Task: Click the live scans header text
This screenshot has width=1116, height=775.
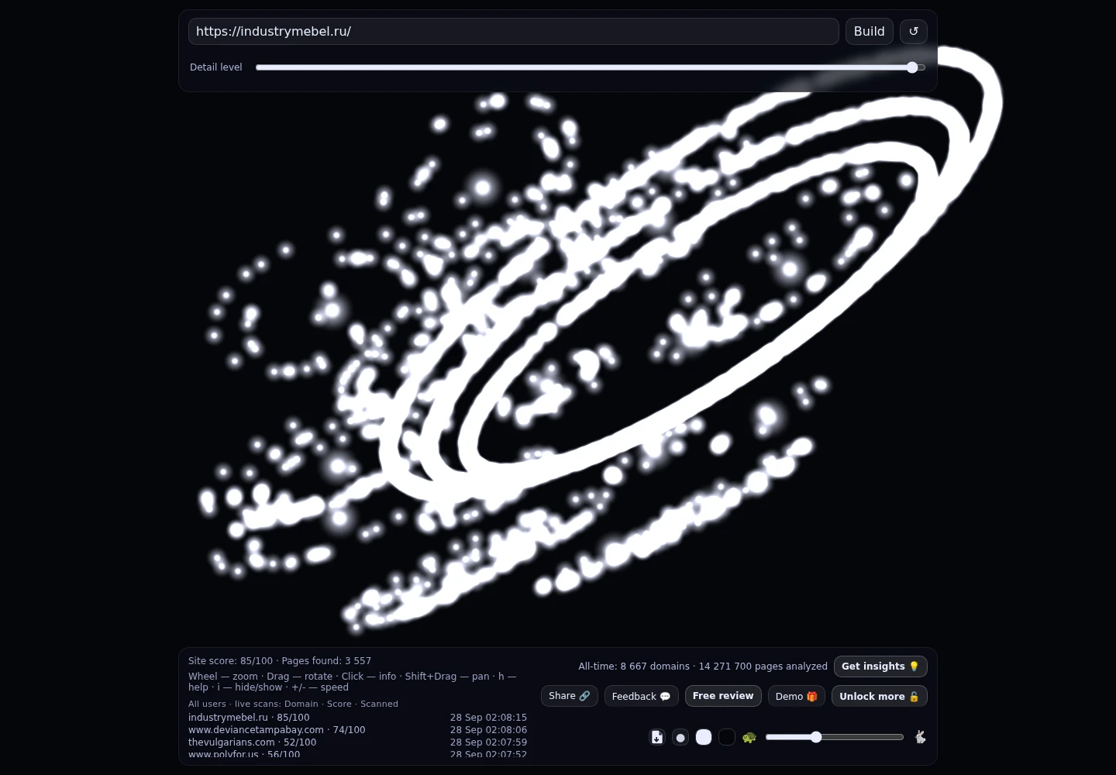Action: [293, 704]
